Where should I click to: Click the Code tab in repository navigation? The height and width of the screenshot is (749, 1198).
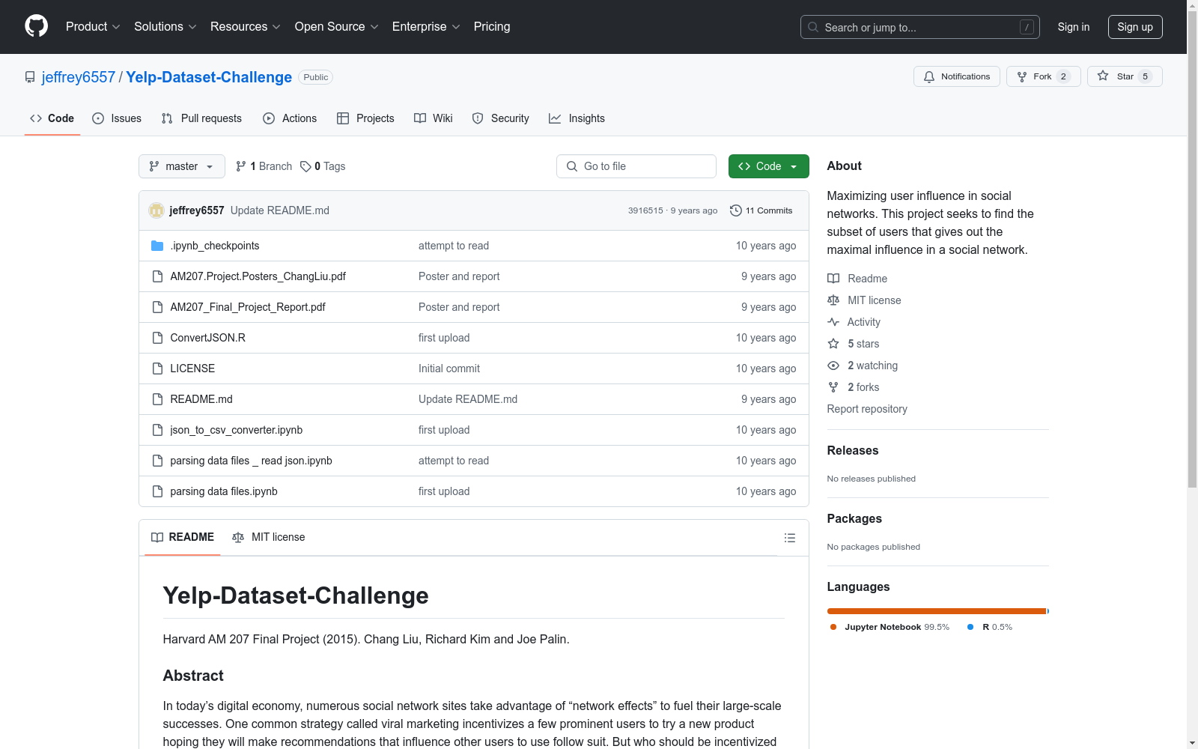coord(52,118)
